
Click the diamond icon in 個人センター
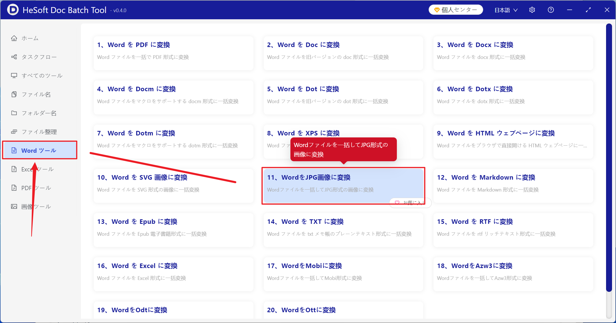[x=437, y=10]
